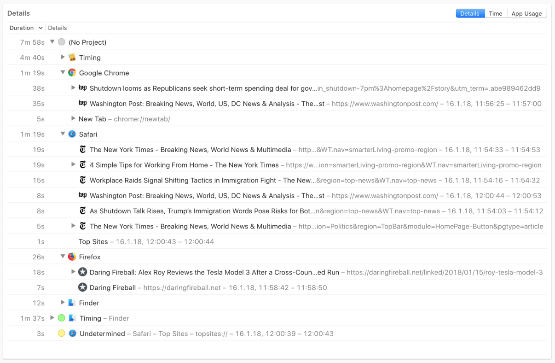Switch to the Time tab

[496, 13]
